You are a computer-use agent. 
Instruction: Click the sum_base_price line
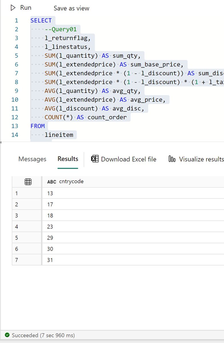click(x=114, y=65)
